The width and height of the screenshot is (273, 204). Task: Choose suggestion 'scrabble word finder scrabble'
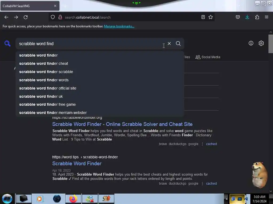tap(100, 72)
